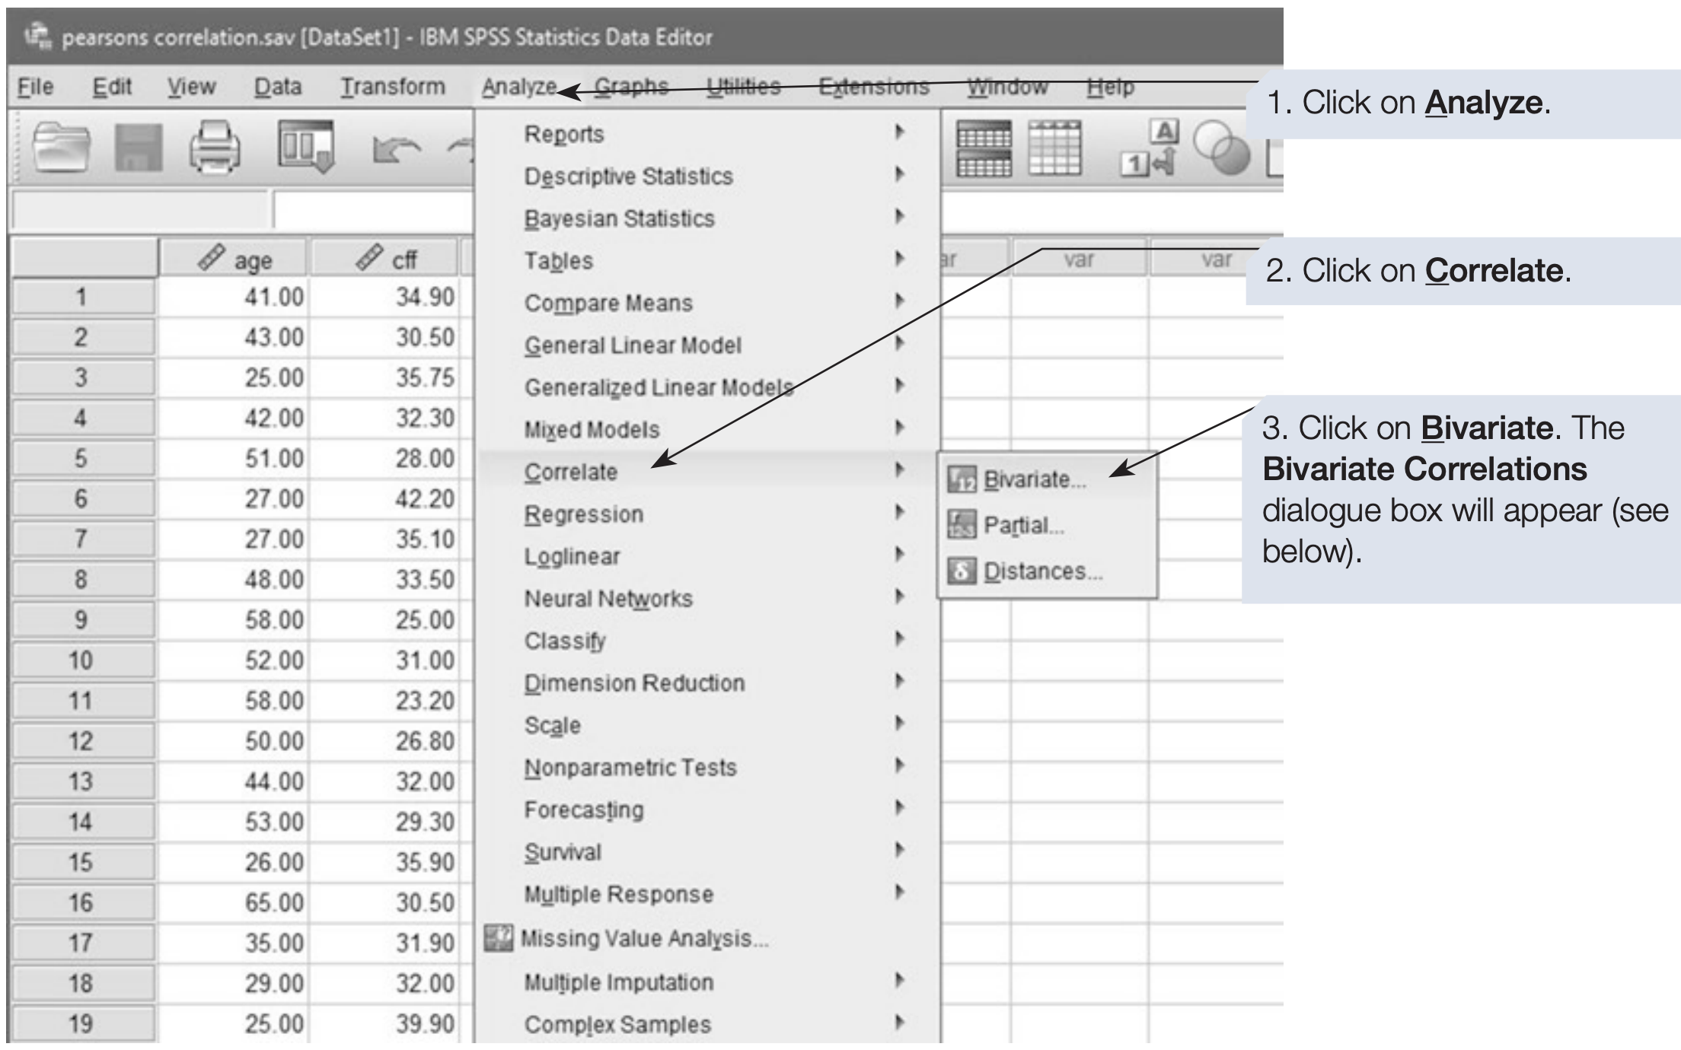1681x1050 pixels.
Task: Click the Save file floppy icon
Action: 138,148
